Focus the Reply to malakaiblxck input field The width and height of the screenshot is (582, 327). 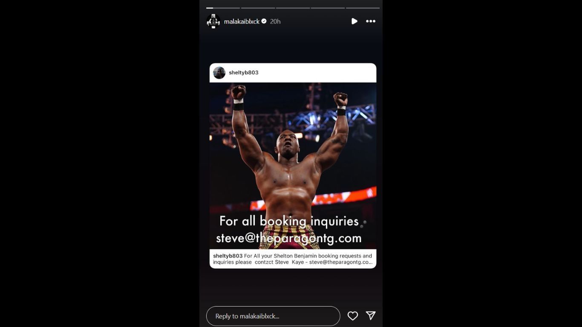coord(273,316)
